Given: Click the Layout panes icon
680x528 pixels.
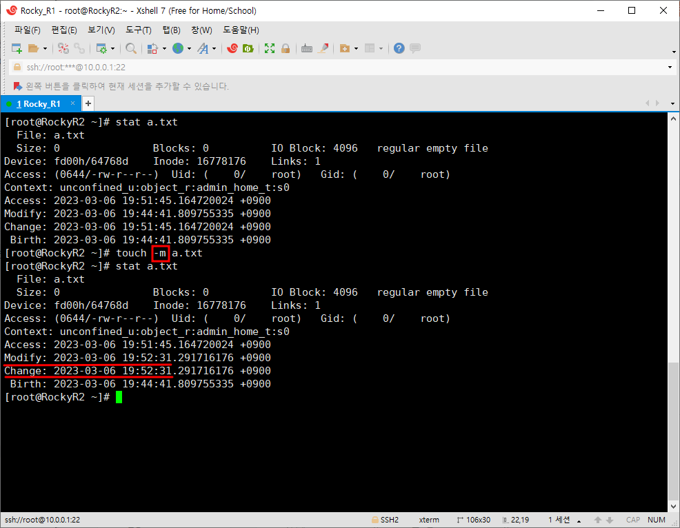Looking at the screenshot, I should pyautogui.click(x=370, y=48).
